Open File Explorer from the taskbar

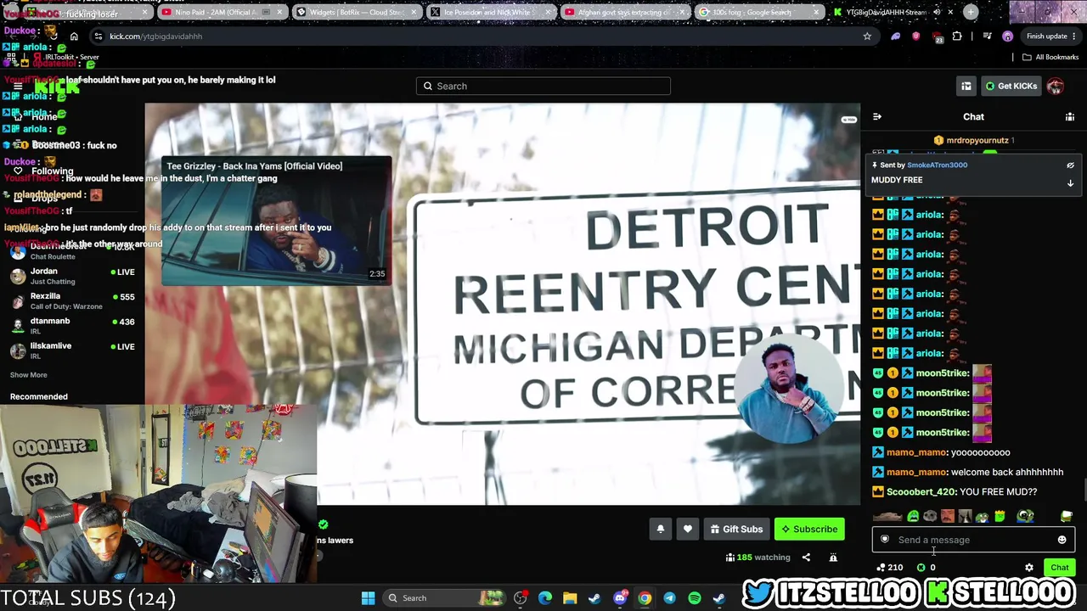[570, 598]
